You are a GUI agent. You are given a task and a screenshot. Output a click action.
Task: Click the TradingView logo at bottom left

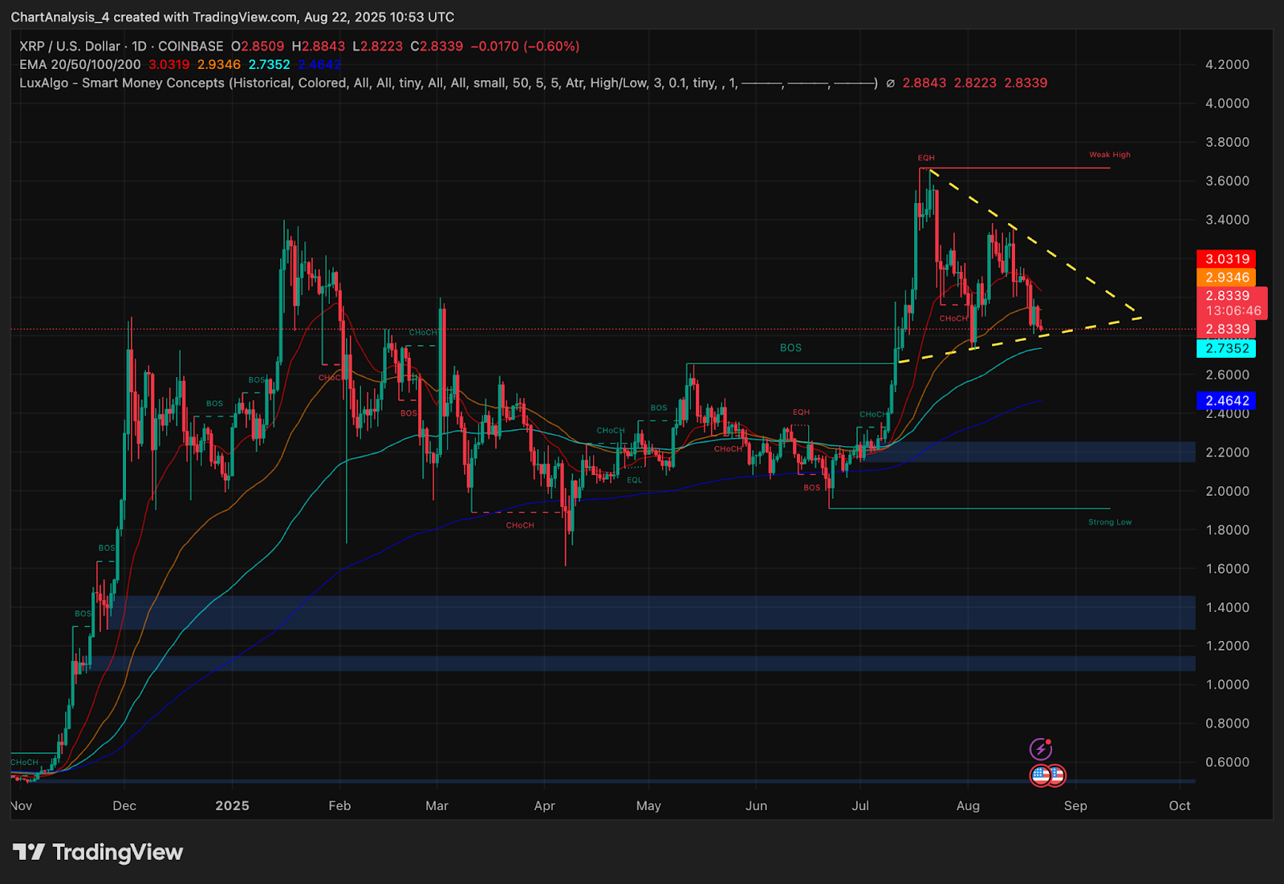98,852
